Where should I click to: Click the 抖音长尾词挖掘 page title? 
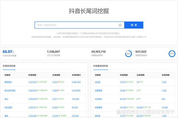(89, 11)
